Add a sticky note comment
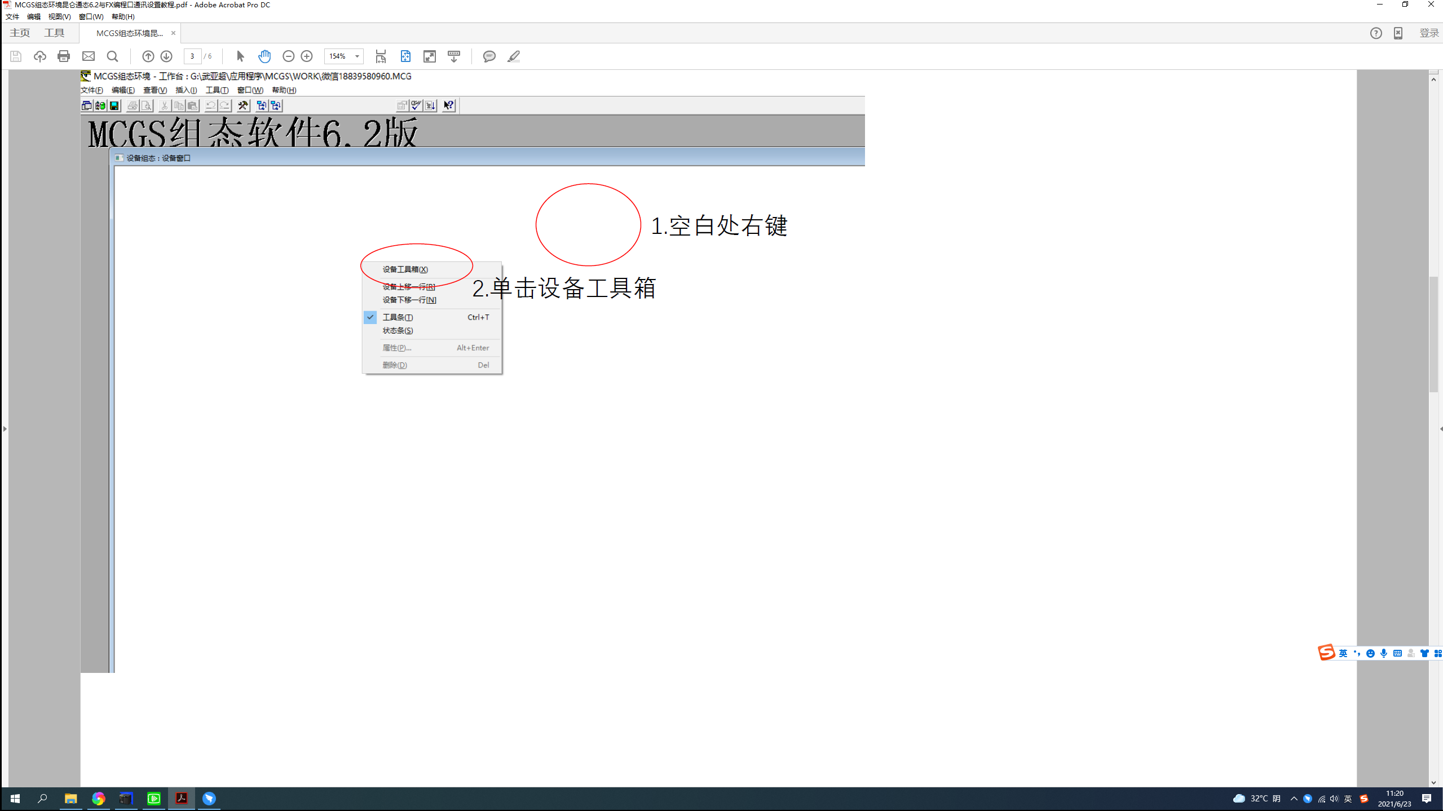 [x=489, y=56]
